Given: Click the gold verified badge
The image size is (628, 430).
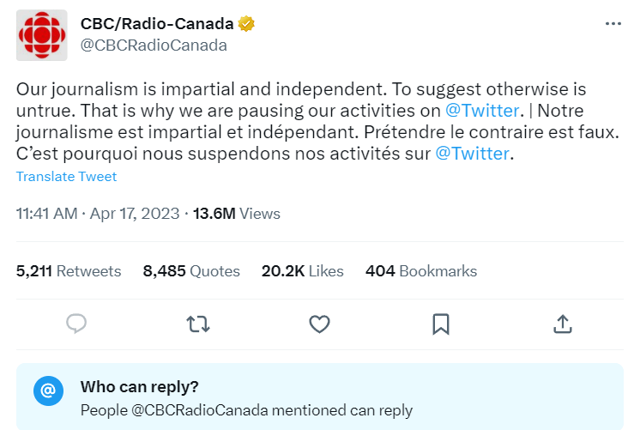Looking at the screenshot, I should click(246, 24).
